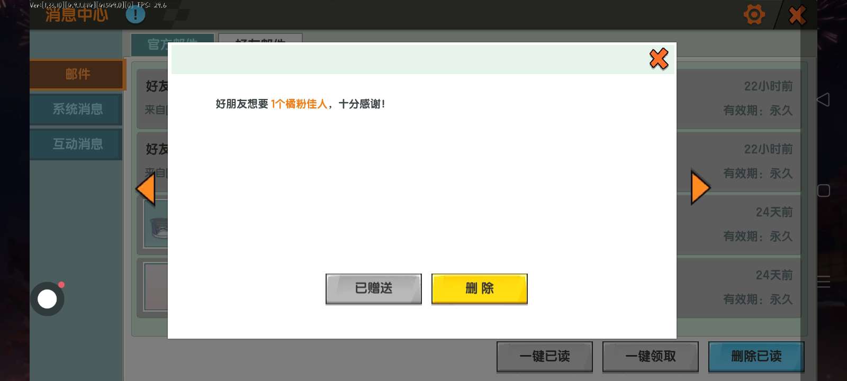Switch to 互动消息 sidebar tab
847x381 pixels.
tap(77, 144)
